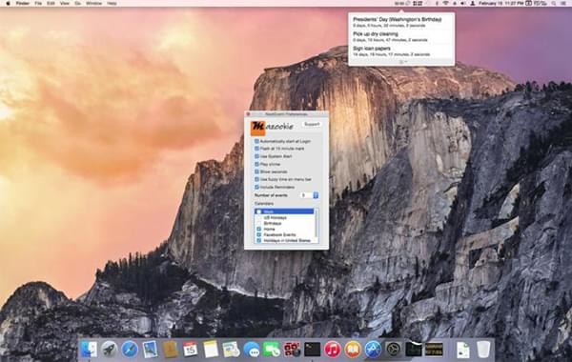The width and height of the screenshot is (572, 362).
Task: Toggle Show seconds checkbox
Action: coord(256,171)
